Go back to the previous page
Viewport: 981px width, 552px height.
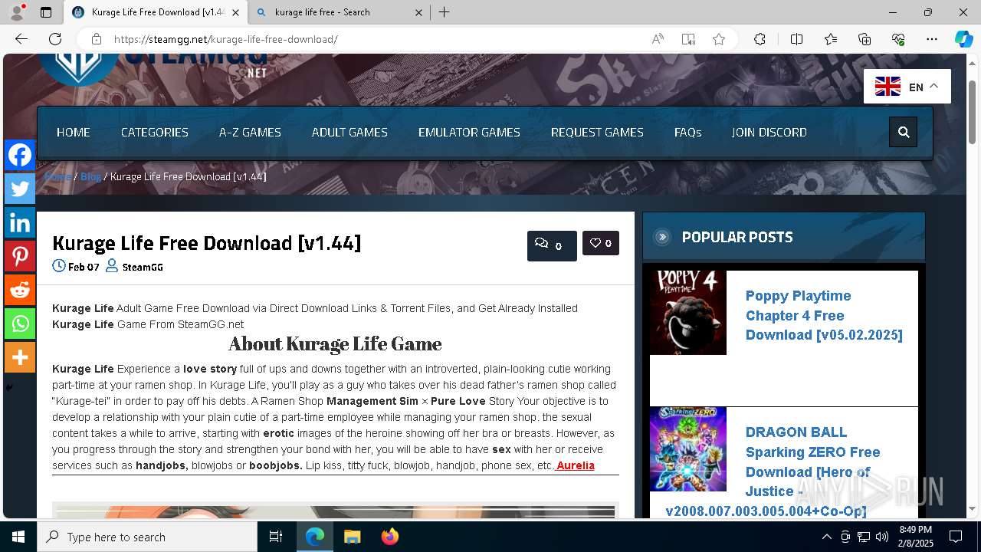(x=21, y=39)
